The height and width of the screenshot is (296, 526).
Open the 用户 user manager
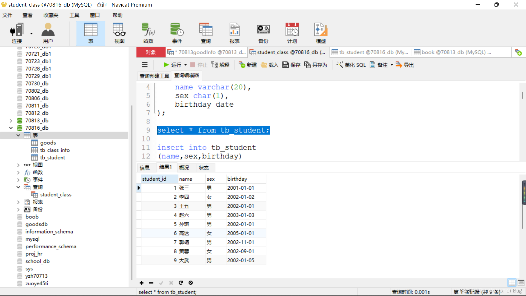pyautogui.click(x=48, y=33)
